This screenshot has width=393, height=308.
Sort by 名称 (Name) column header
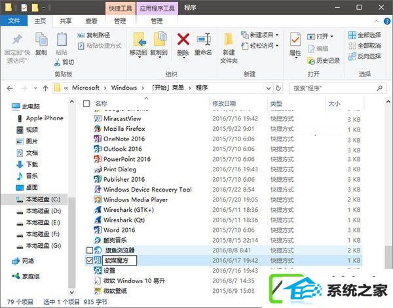tap(101, 103)
